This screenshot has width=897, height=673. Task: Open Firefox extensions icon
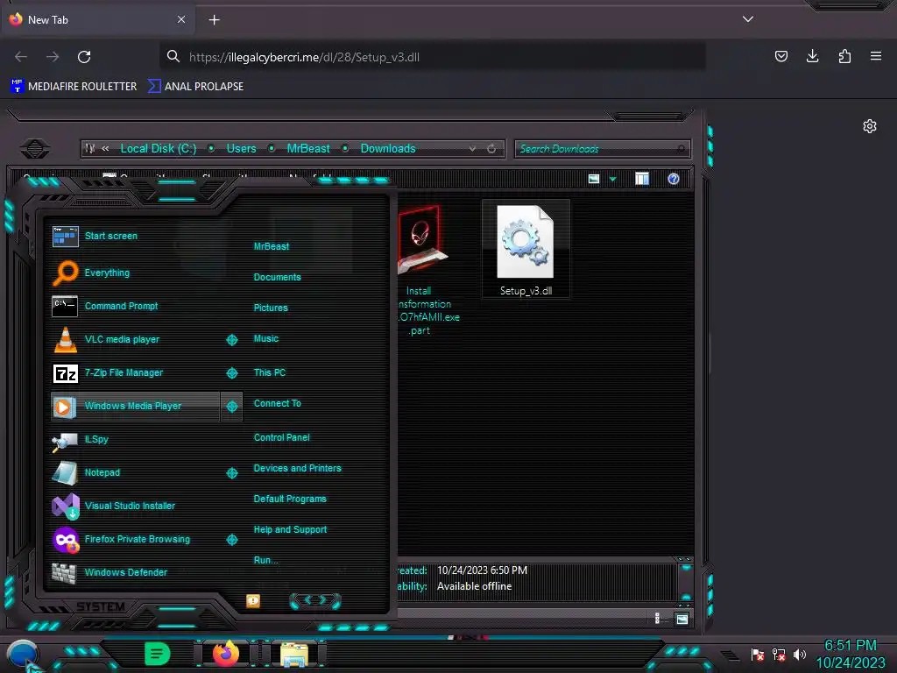[x=844, y=56]
